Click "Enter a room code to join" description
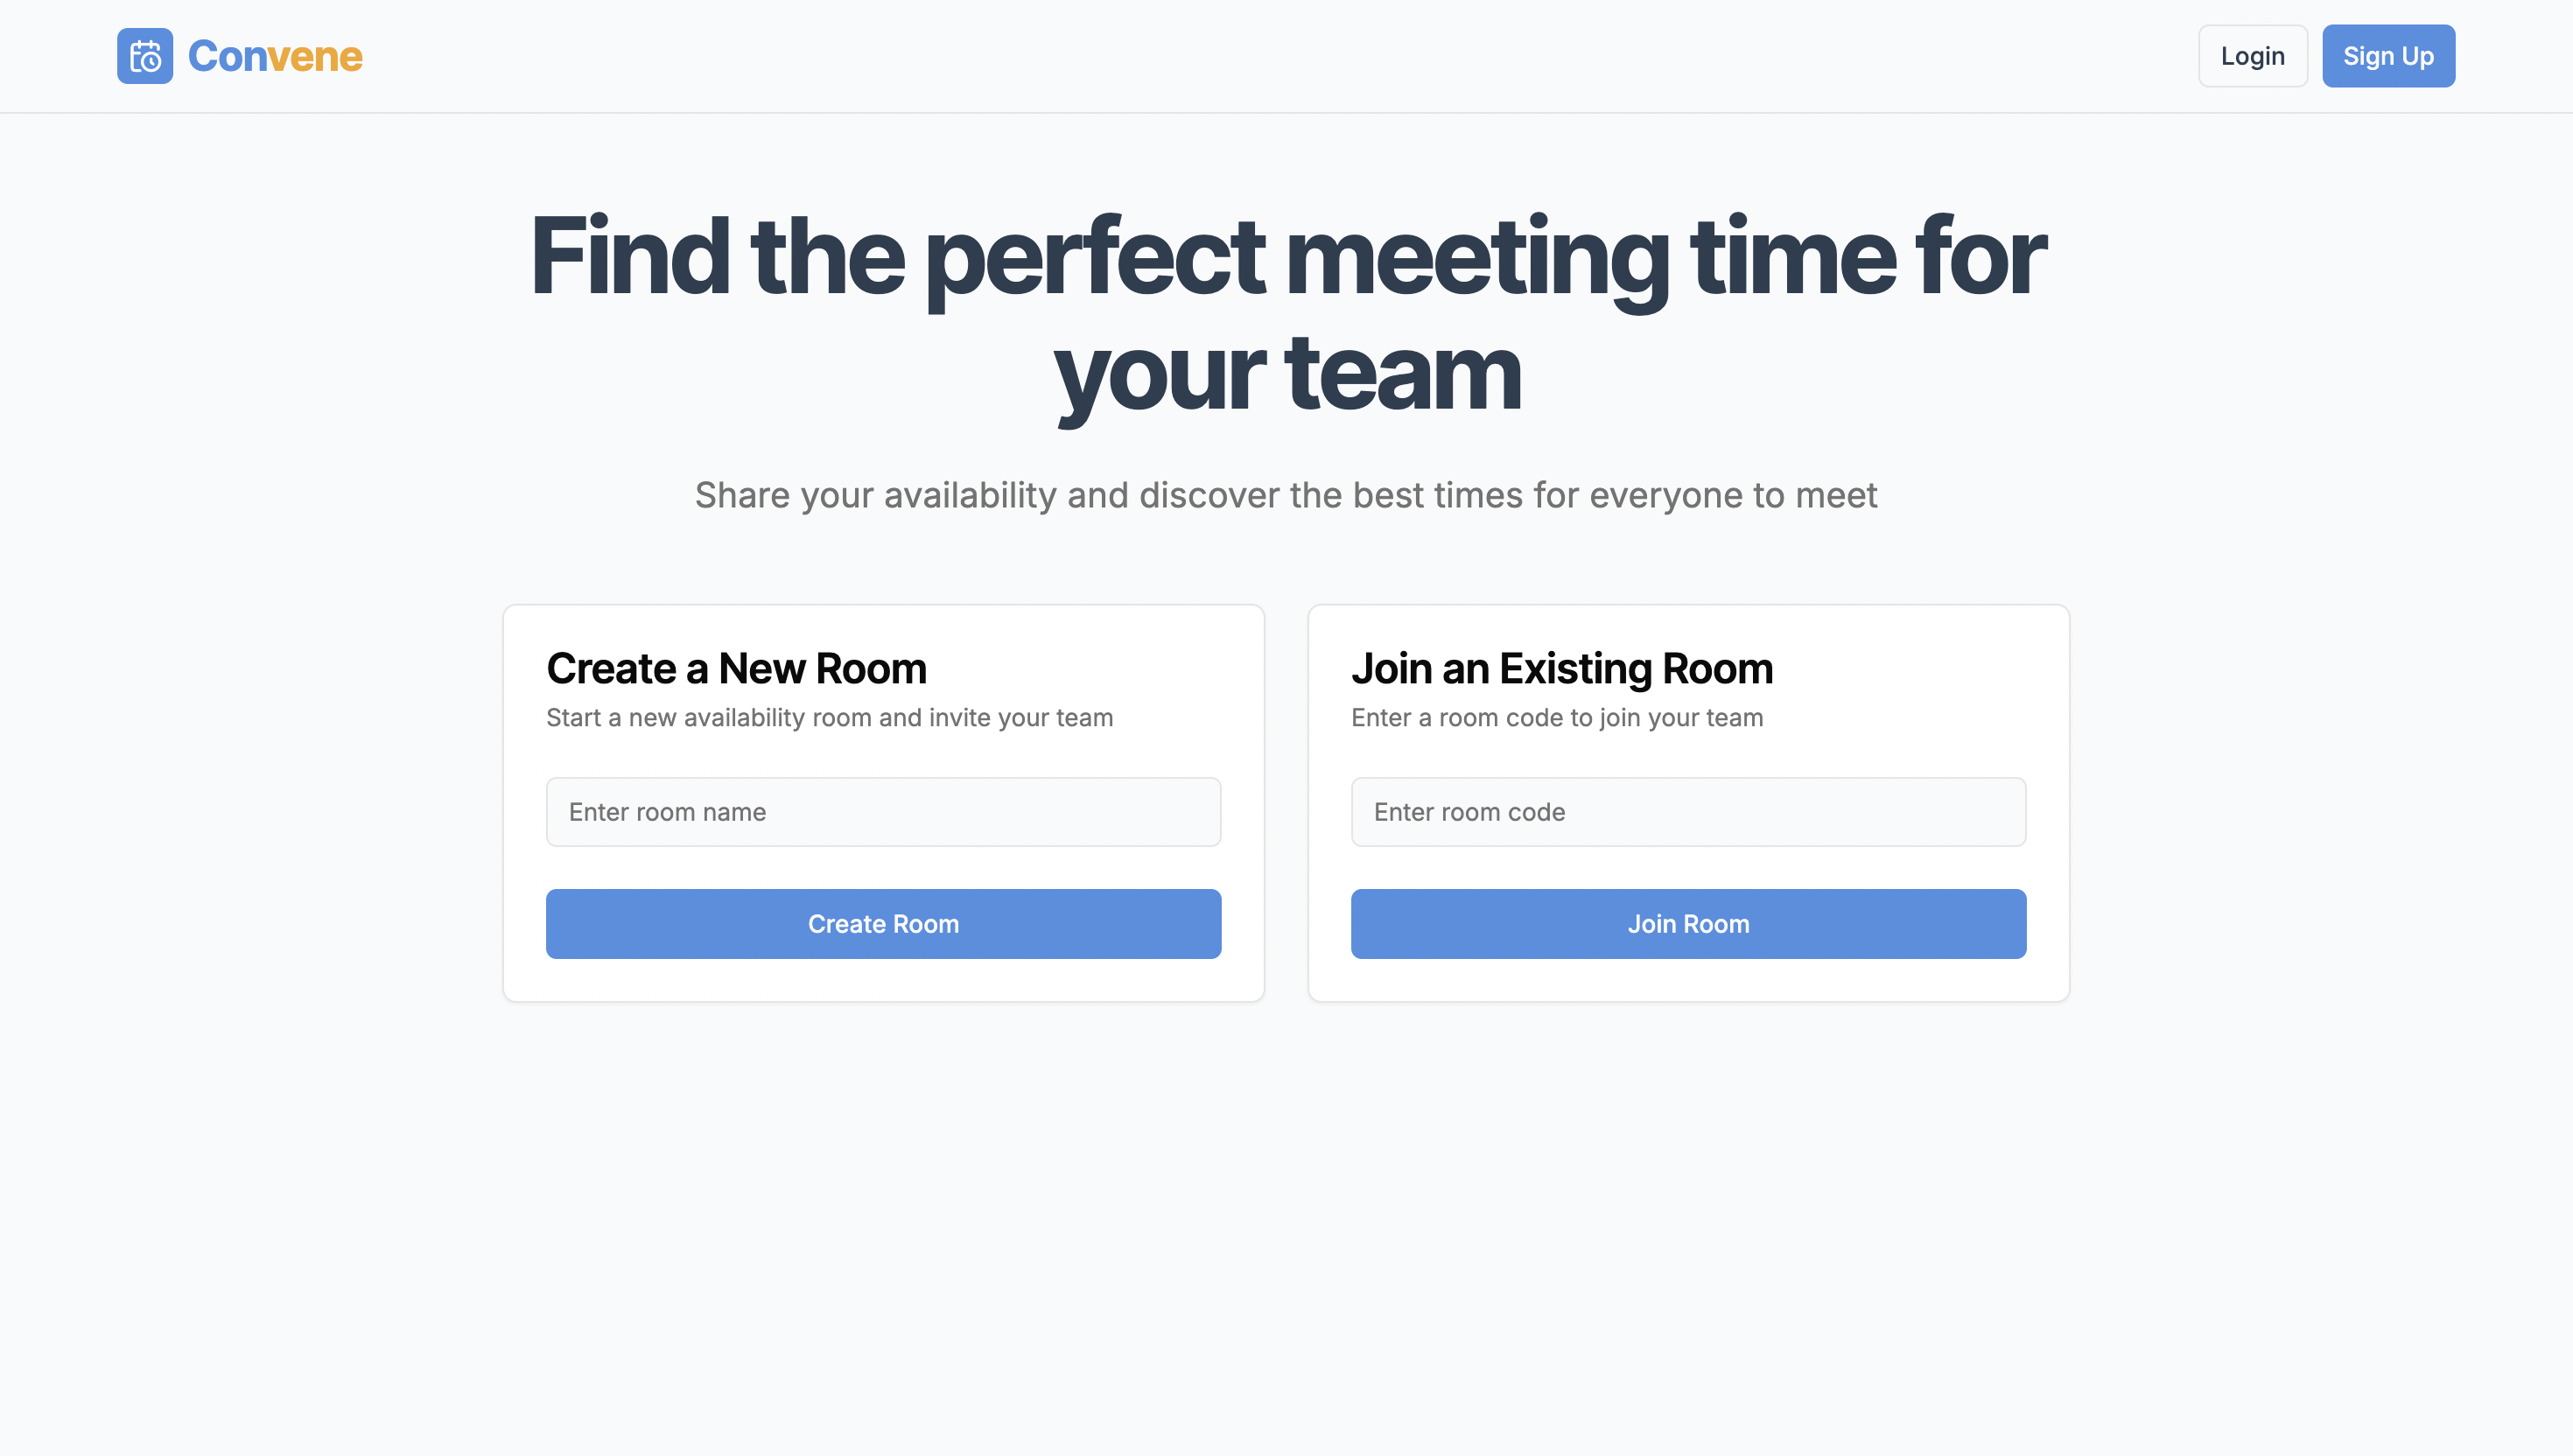The width and height of the screenshot is (2573, 1456). click(x=1557, y=718)
